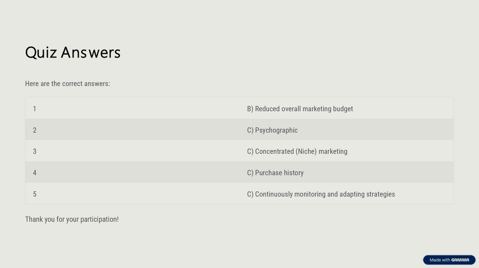The image size is (479, 268).
Task: Click the word "(Niche)" in row three
Action: click(306, 151)
